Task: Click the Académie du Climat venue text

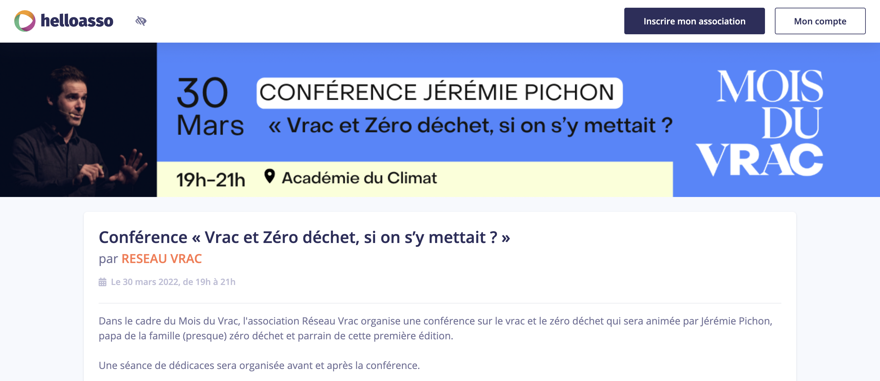Action: point(359,178)
